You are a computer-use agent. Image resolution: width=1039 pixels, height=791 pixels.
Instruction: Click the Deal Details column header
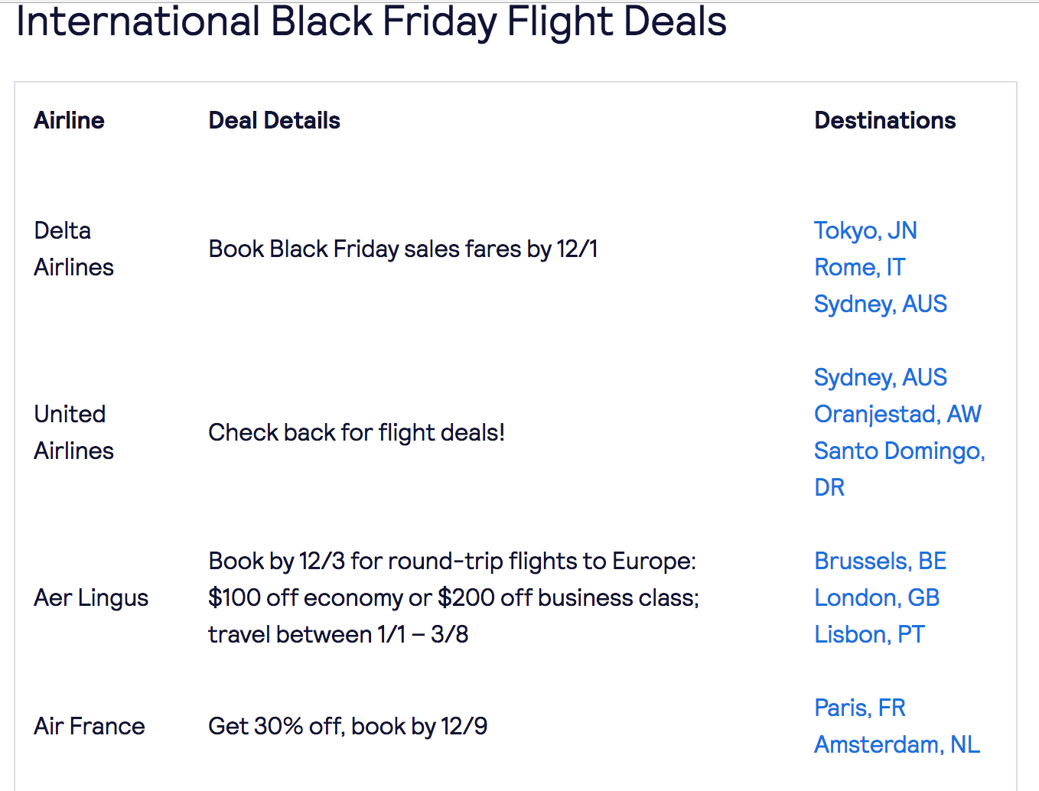coord(274,120)
